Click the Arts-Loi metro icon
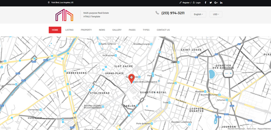The width and height of the screenshot is (271, 130). 176,83
